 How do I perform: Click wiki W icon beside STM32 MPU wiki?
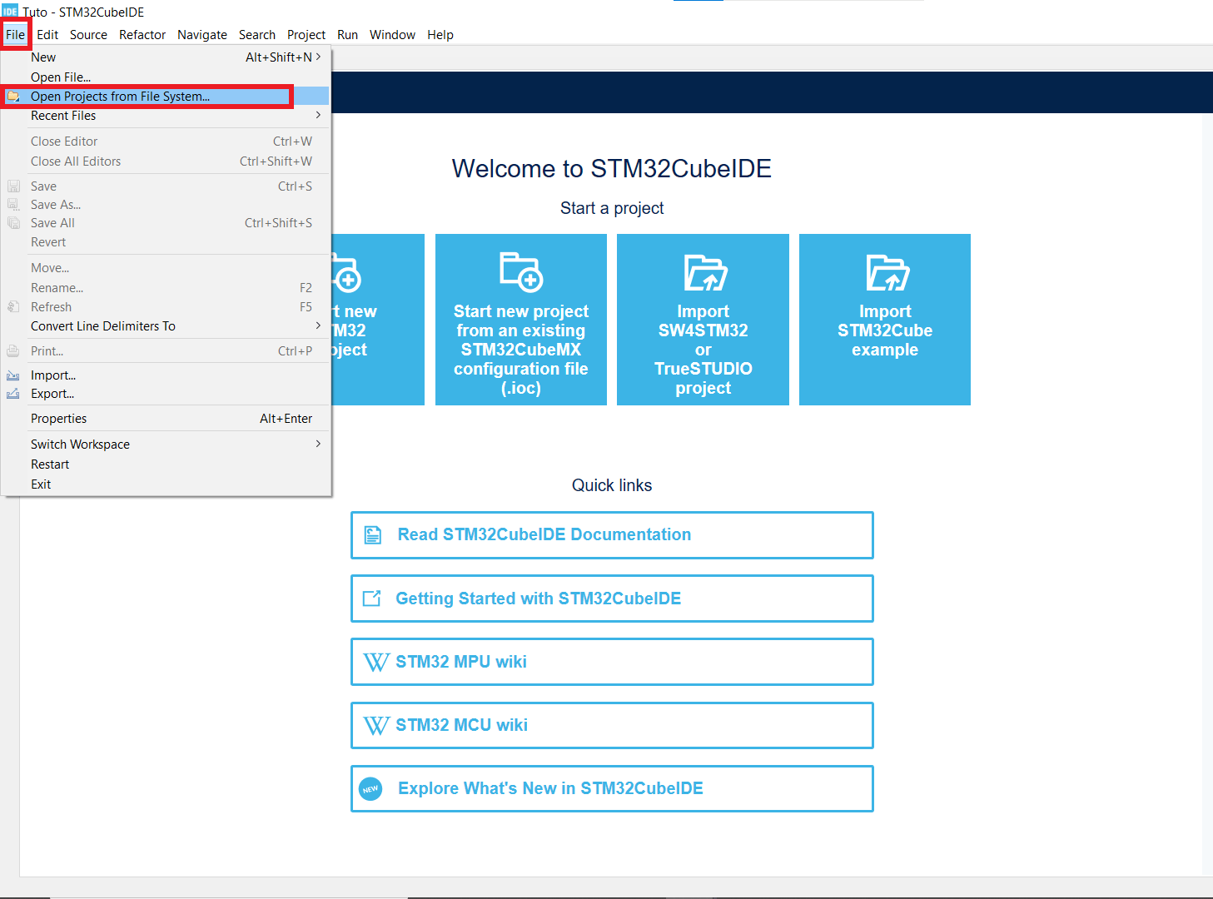tap(376, 662)
